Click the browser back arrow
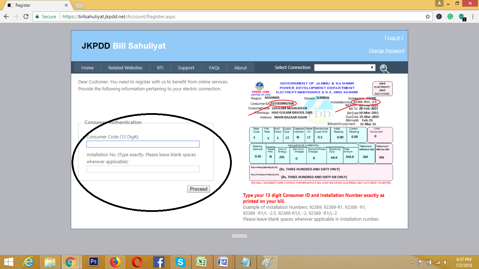Viewport: 479px width, 269px height. 6,16
